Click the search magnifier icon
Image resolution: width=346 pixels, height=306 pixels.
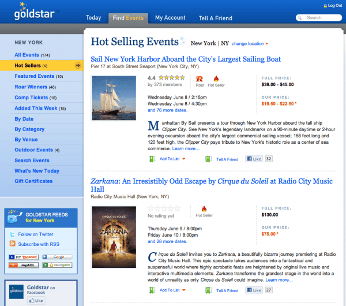click(300, 18)
